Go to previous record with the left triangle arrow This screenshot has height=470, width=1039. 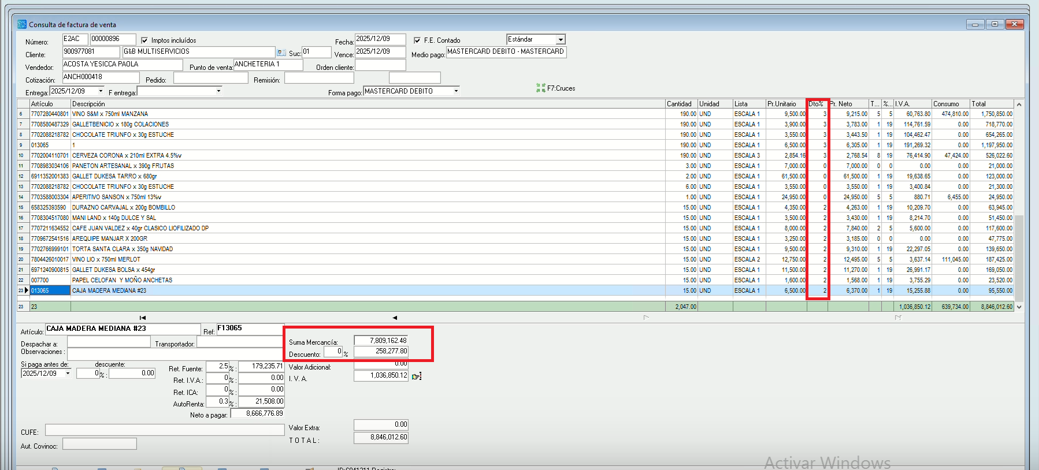pos(395,318)
